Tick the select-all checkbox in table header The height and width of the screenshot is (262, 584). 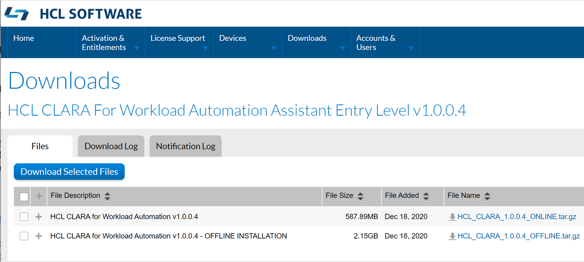coord(24,196)
